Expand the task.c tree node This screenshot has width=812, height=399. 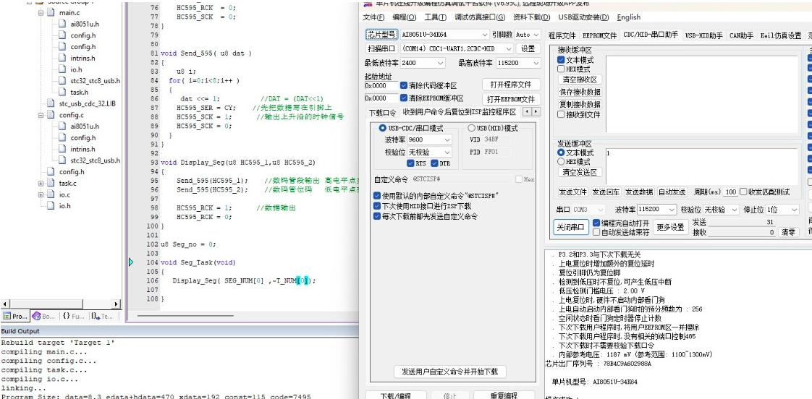pyautogui.click(x=41, y=183)
